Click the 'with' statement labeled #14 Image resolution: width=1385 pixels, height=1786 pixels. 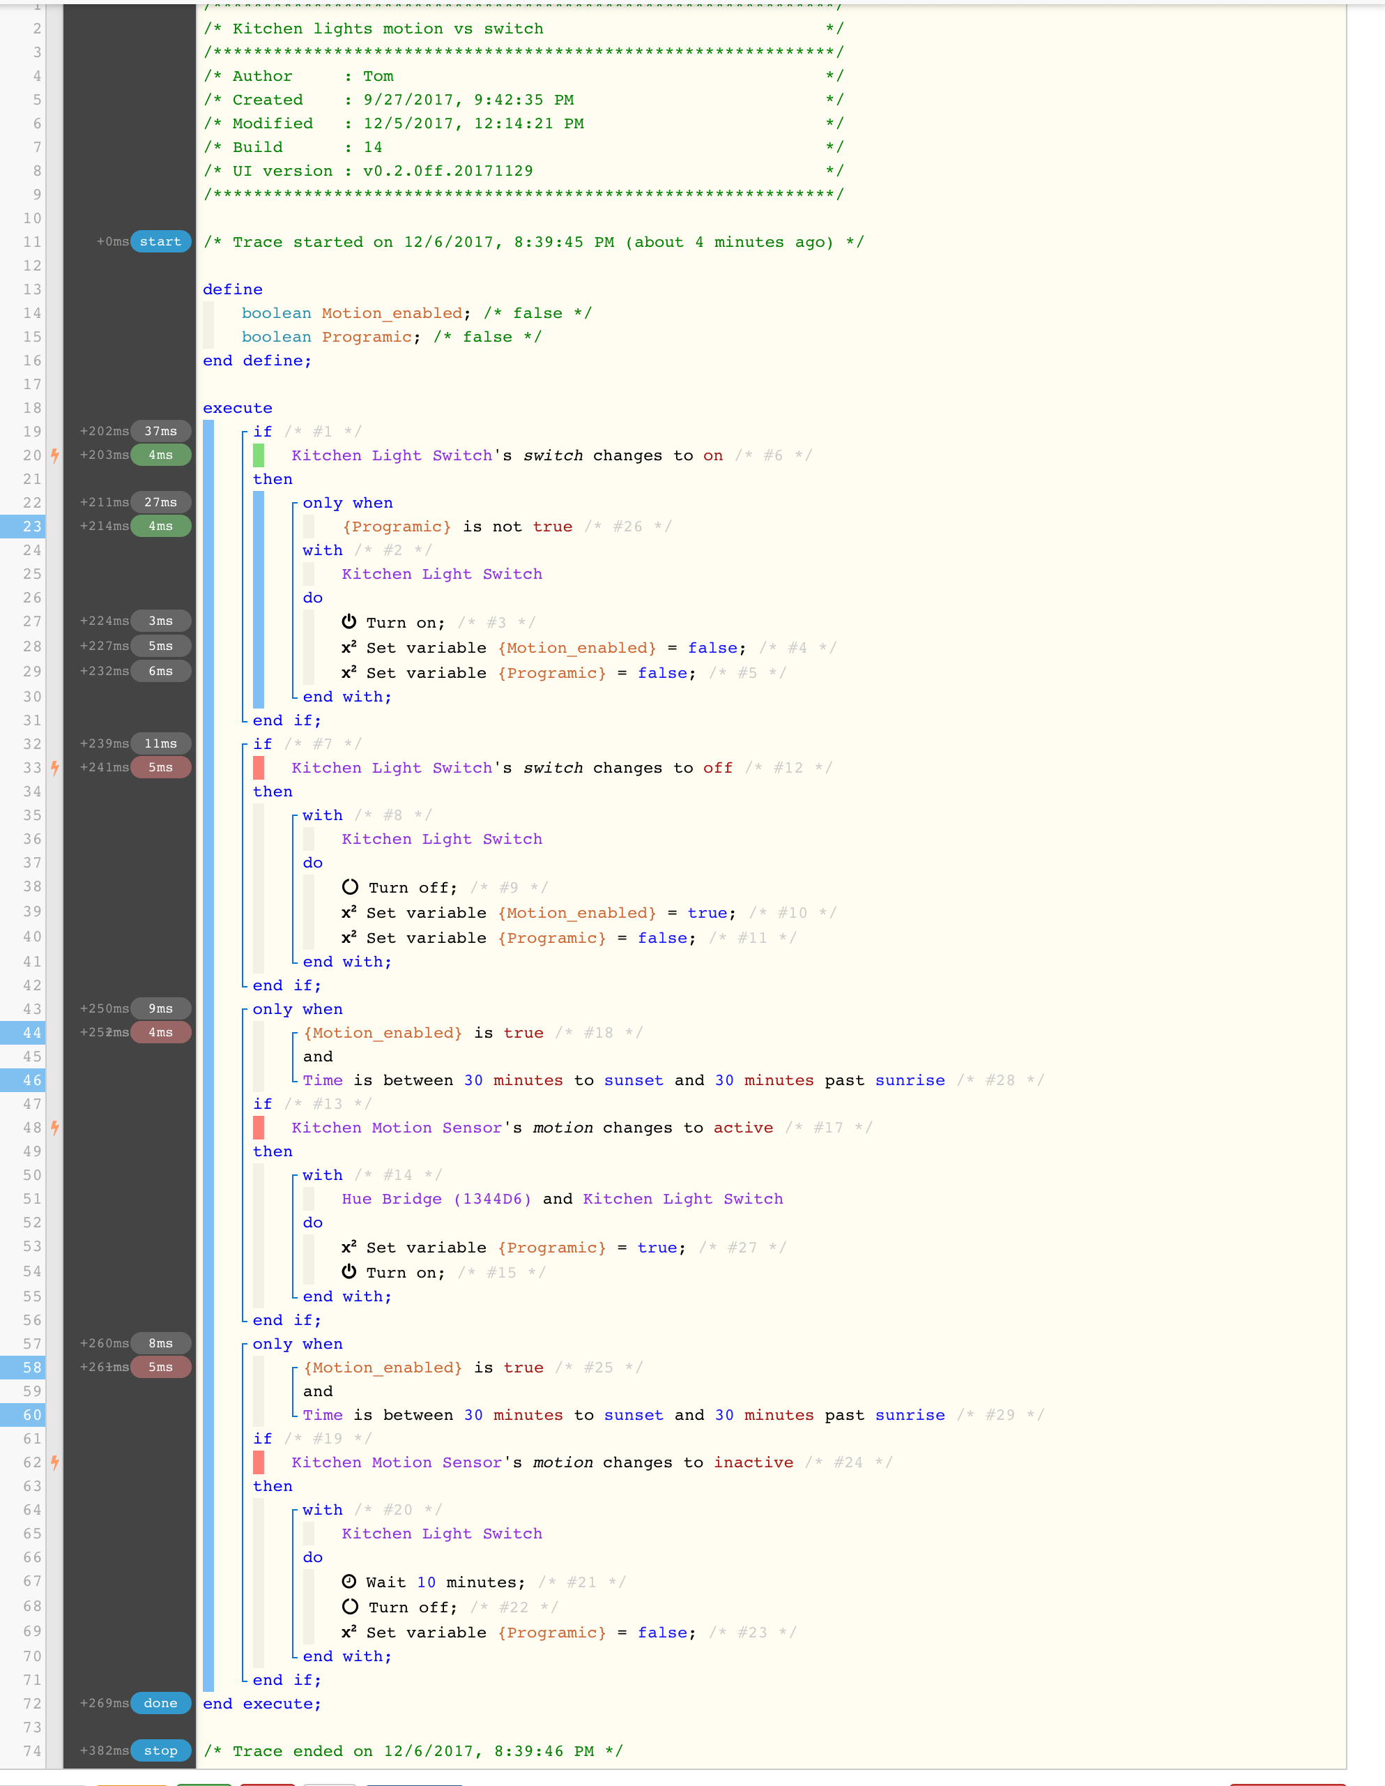click(323, 1175)
